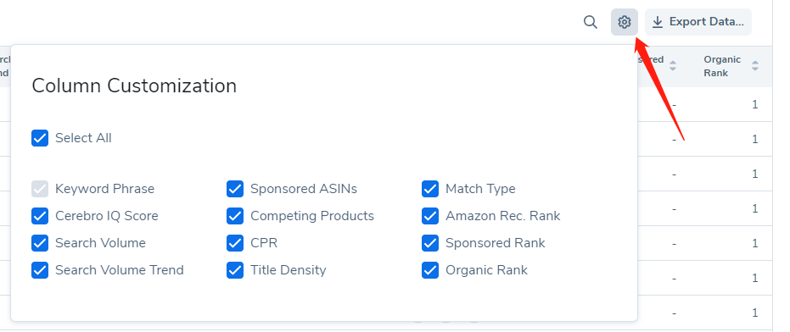Toggle Competing Products checkbox
This screenshot has width=790, height=332.
click(235, 216)
